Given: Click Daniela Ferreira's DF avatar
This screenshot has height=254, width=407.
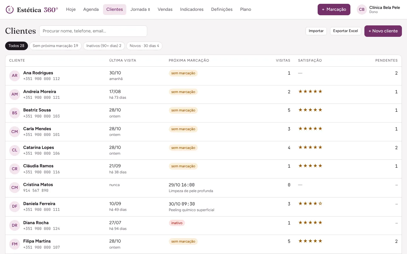Looking at the screenshot, I should click(15, 206).
